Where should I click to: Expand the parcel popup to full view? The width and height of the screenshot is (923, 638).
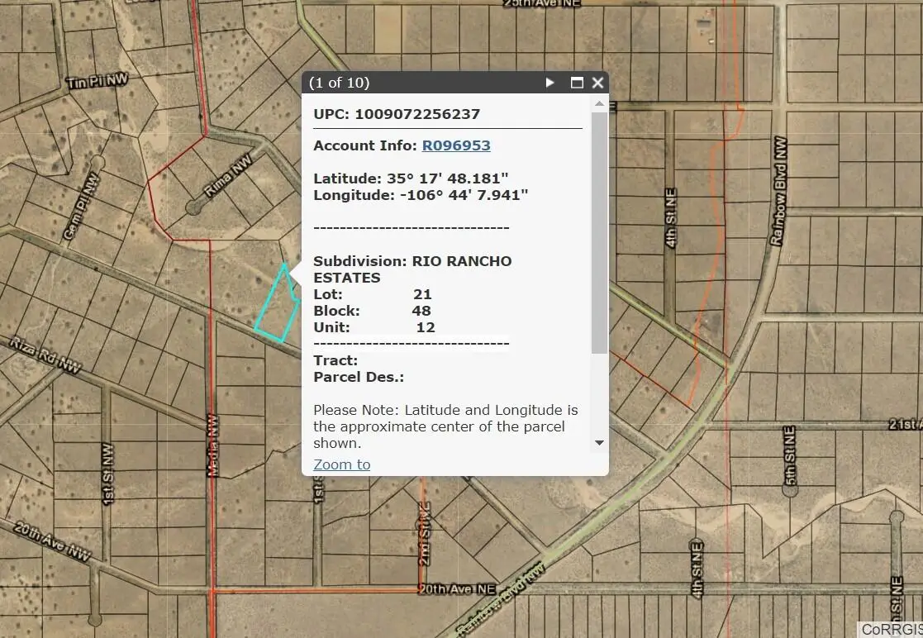(x=576, y=83)
